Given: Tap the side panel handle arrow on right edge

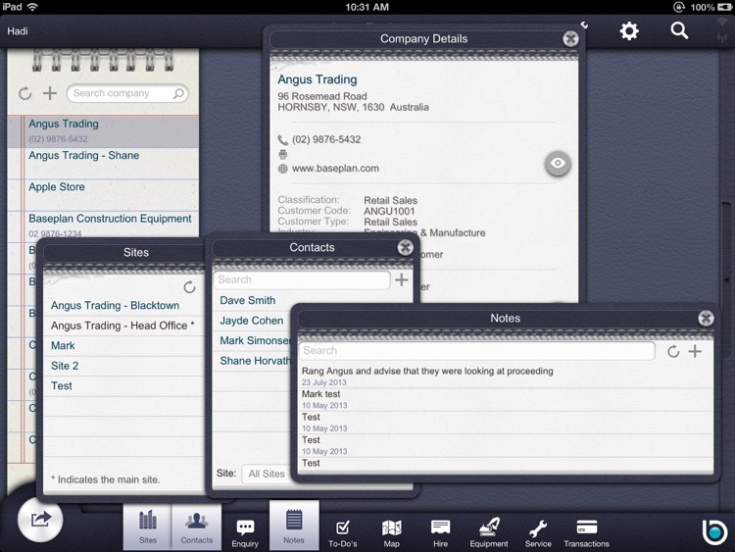Looking at the screenshot, I should 727,280.
